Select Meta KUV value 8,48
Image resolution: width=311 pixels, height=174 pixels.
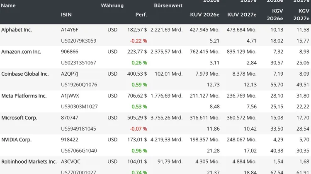tap(215, 107)
